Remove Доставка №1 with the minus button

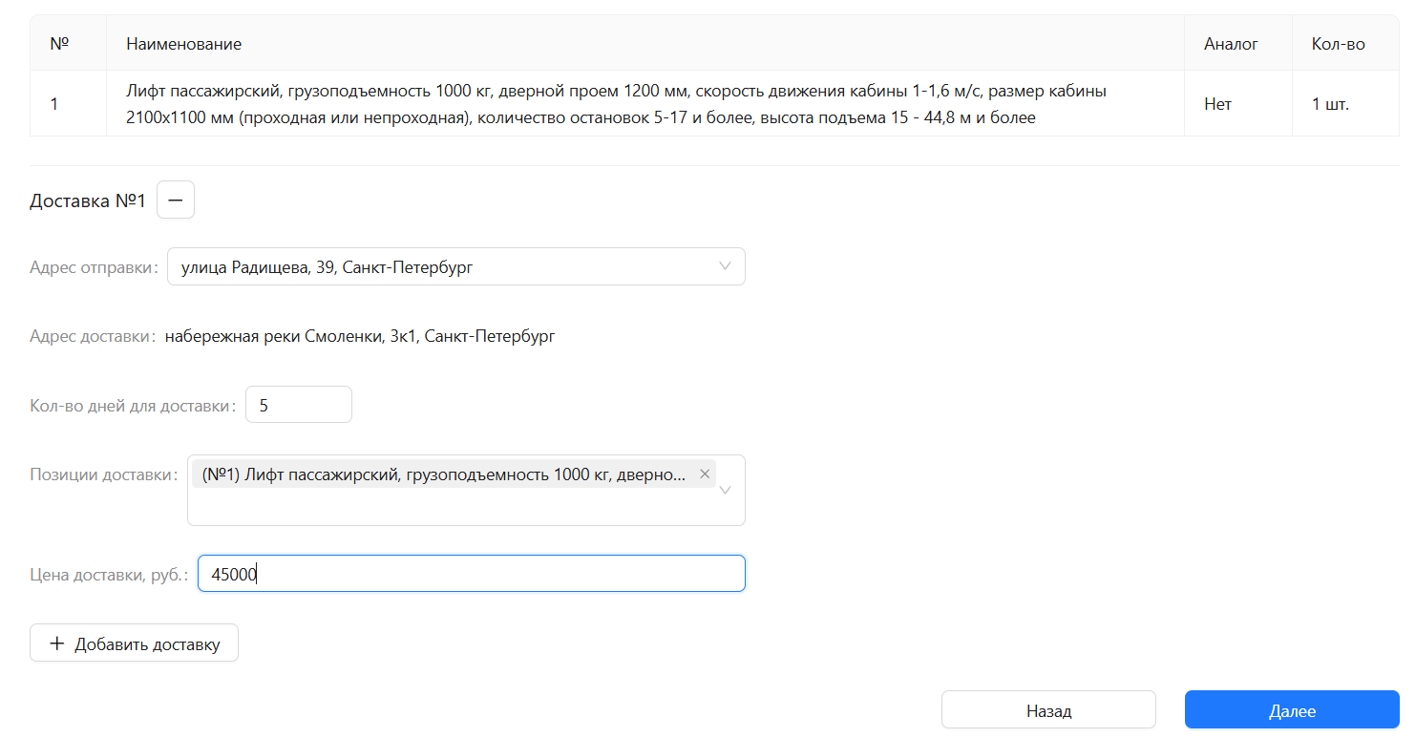coord(175,200)
